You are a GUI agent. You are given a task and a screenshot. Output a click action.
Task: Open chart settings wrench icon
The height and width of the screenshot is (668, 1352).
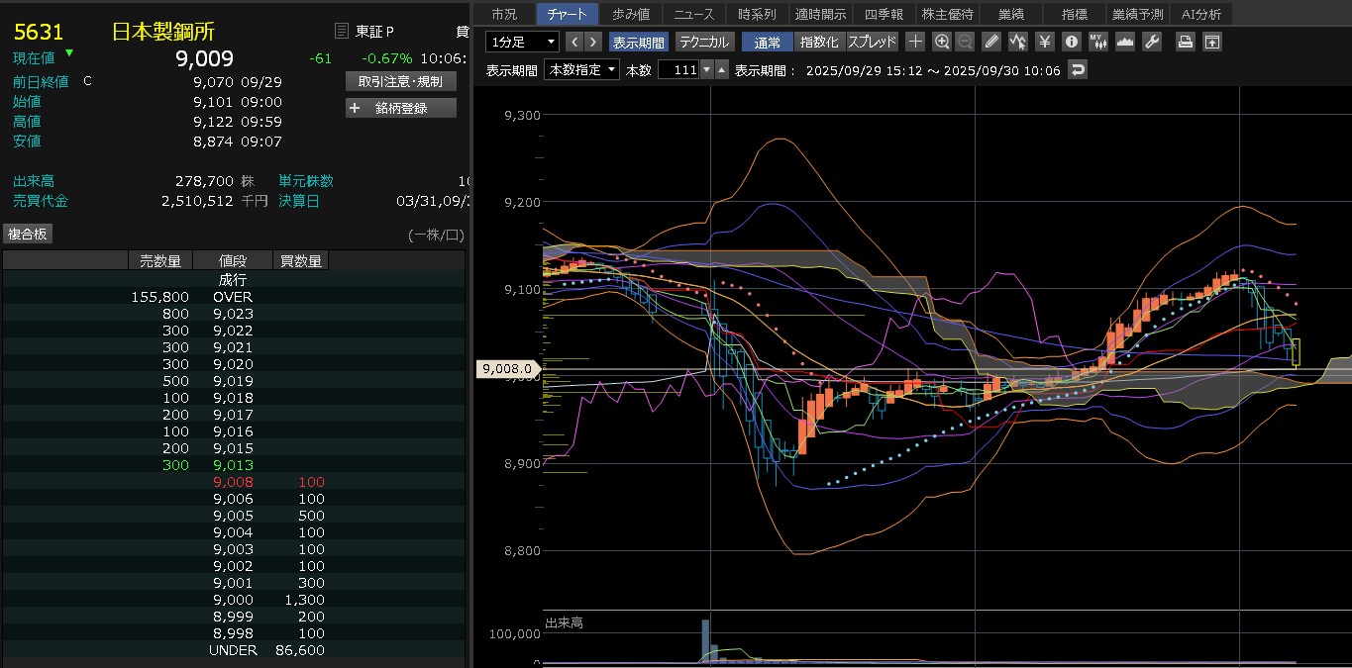pyautogui.click(x=1151, y=42)
